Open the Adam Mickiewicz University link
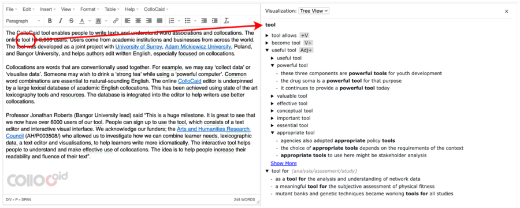Viewport: 520px width, 208px height. 198,46
